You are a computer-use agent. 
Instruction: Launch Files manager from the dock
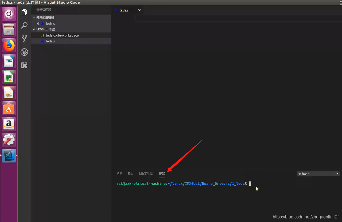(9, 29)
